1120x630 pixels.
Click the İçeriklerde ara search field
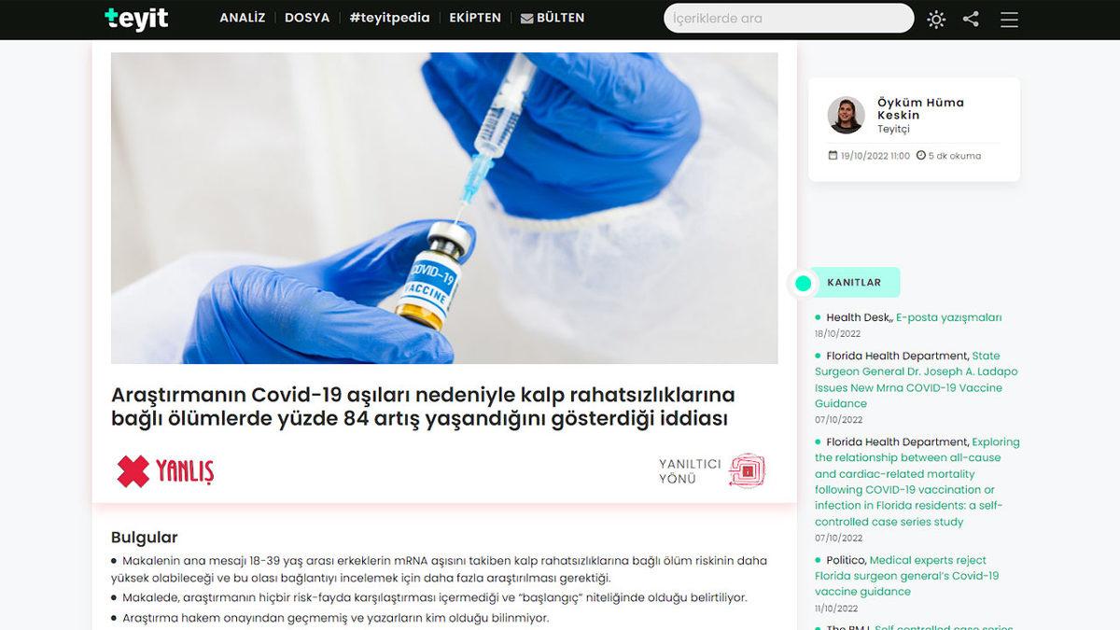[789, 18]
